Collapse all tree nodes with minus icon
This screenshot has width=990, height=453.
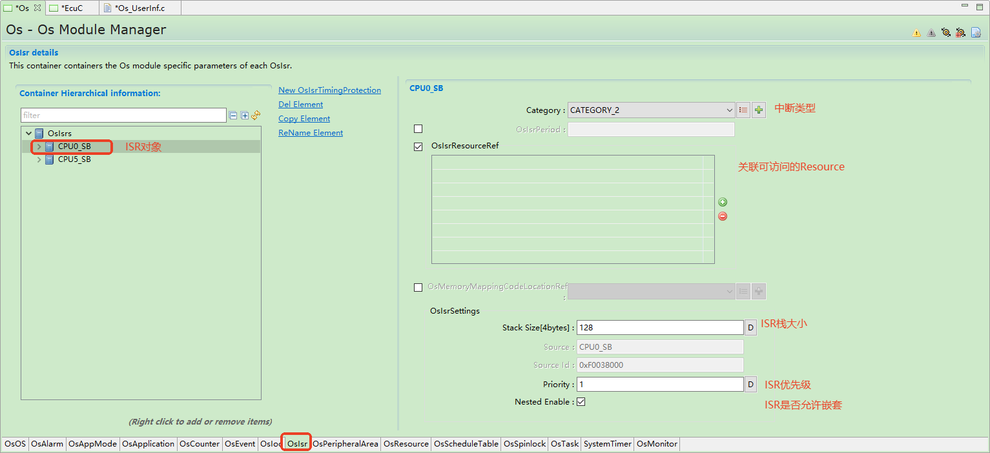[x=233, y=116]
